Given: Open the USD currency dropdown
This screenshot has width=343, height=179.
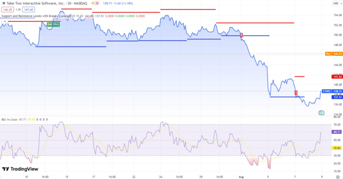Looking at the screenshot, I should click(335, 4).
